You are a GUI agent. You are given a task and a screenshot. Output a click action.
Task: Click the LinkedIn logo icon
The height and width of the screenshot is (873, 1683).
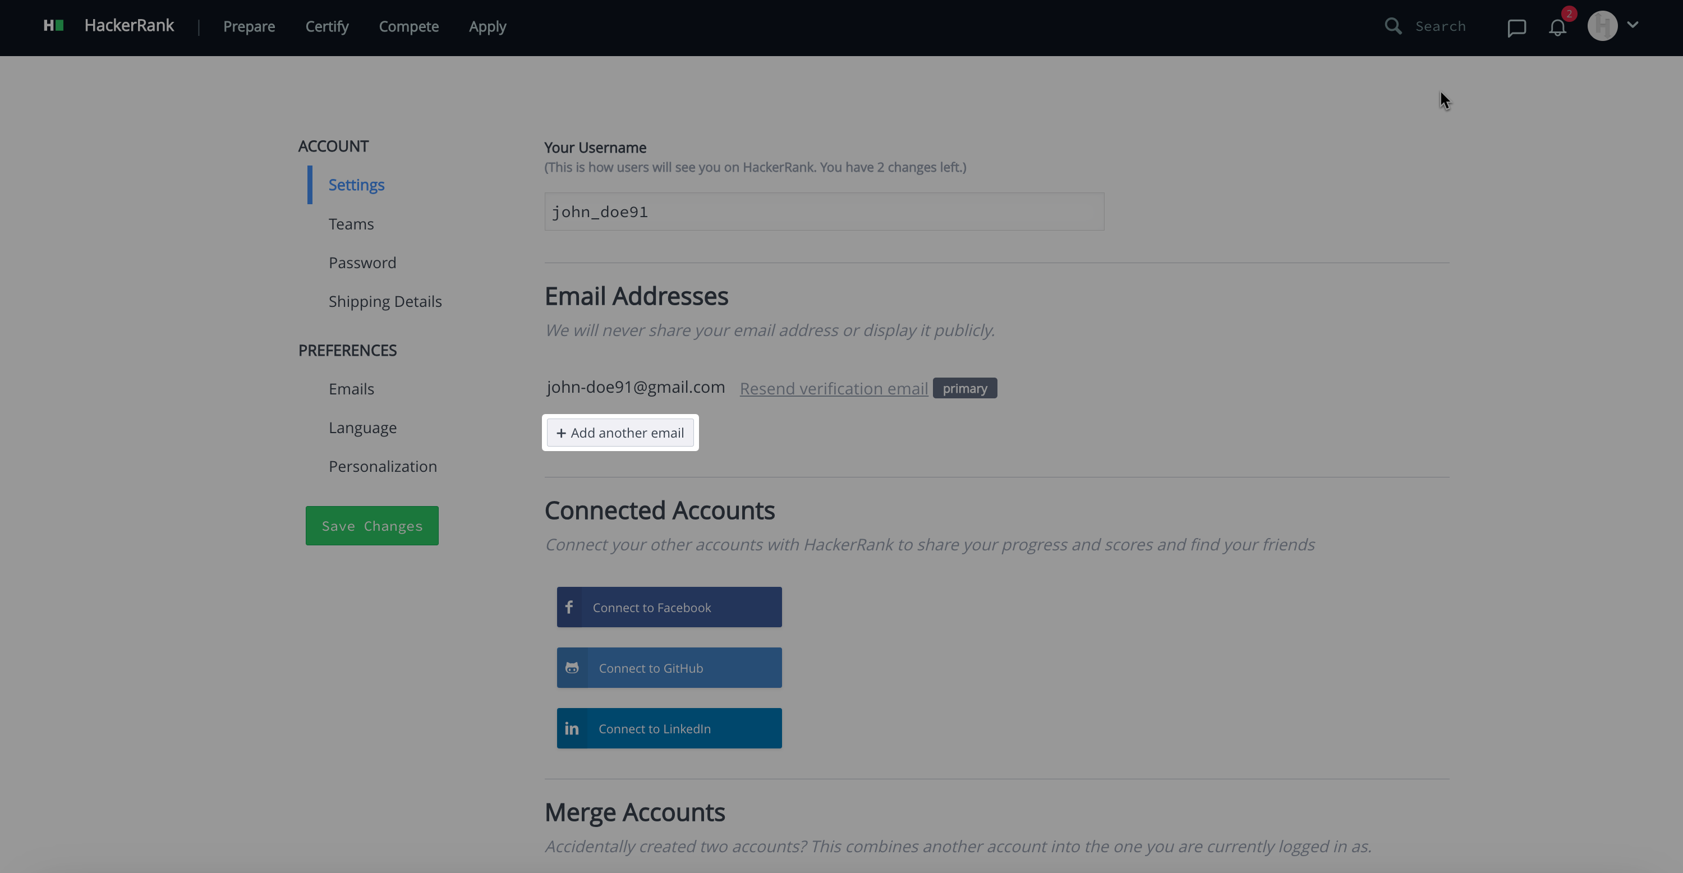572,729
